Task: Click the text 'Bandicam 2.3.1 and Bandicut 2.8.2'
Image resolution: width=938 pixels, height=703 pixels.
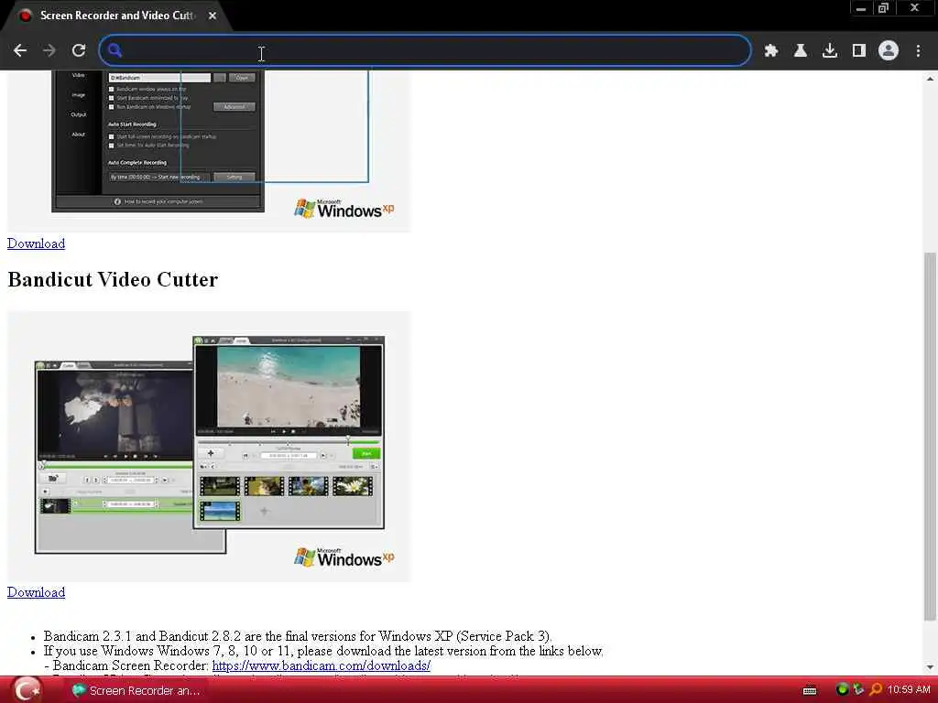Action: [142, 636]
